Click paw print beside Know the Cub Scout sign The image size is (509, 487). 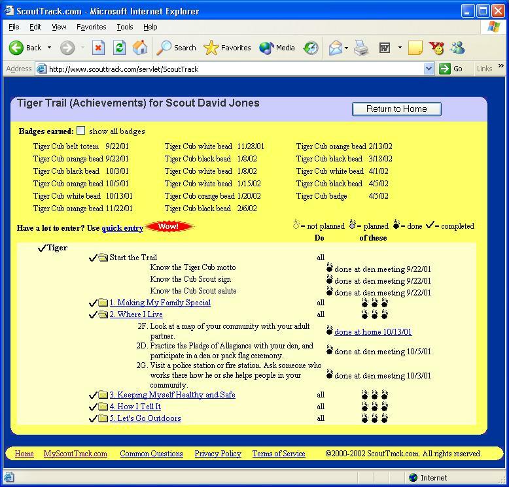point(330,279)
